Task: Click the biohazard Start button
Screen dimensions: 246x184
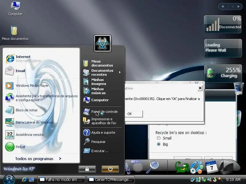Action: 9,179
